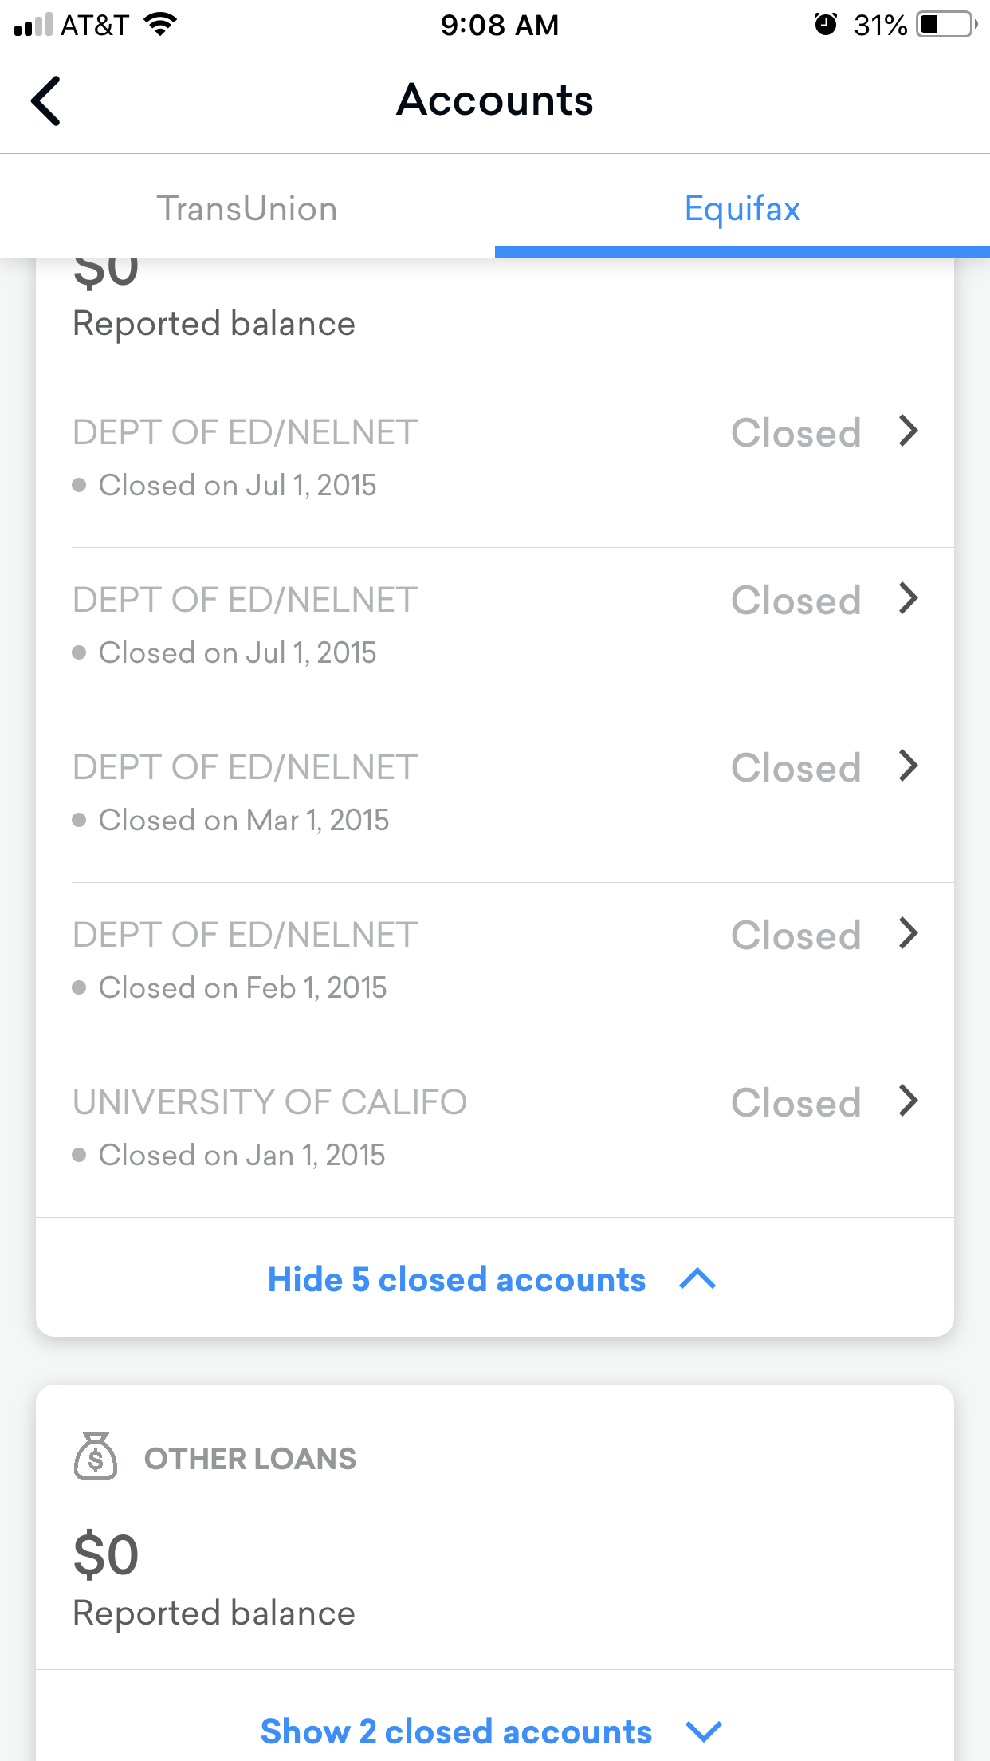The width and height of the screenshot is (990, 1761).
Task: Switch to the TransUnion tab
Action: 247,209
